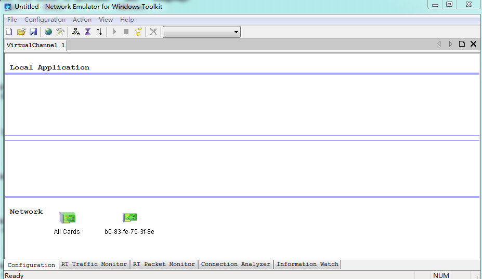Select the b0-83-fe-75-3f-8e network card icon
The width and height of the screenshot is (482, 279).
[x=129, y=217]
